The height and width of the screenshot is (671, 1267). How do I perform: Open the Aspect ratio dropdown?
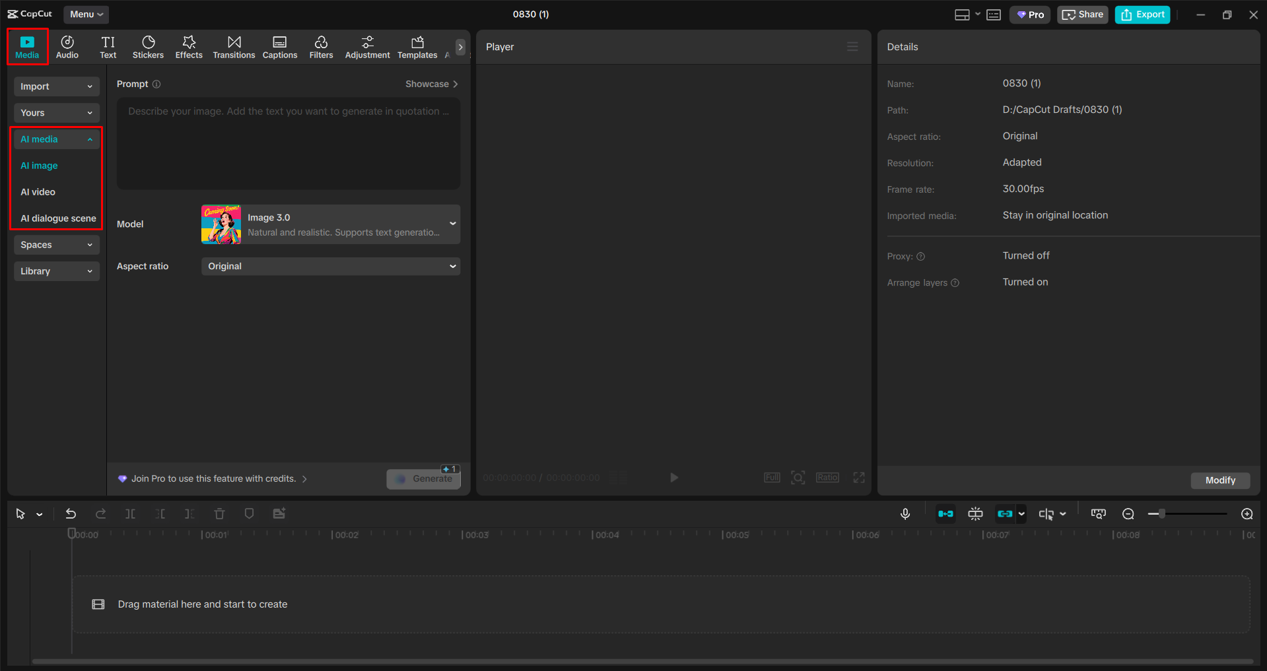click(x=330, y=266)
